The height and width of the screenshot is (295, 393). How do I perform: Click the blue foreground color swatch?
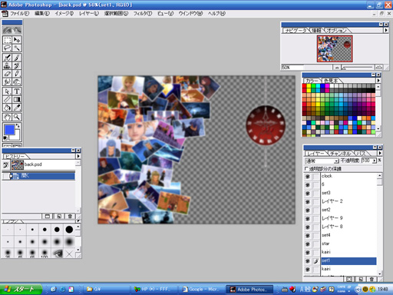pyautogui.click(x=9, y=130)
